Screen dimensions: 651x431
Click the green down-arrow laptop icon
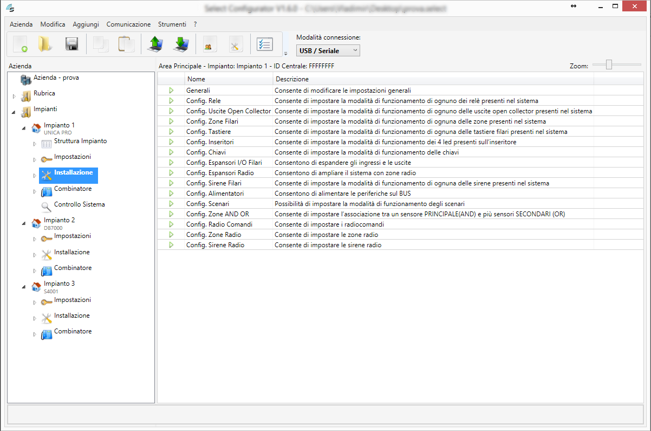pos(181,44)
